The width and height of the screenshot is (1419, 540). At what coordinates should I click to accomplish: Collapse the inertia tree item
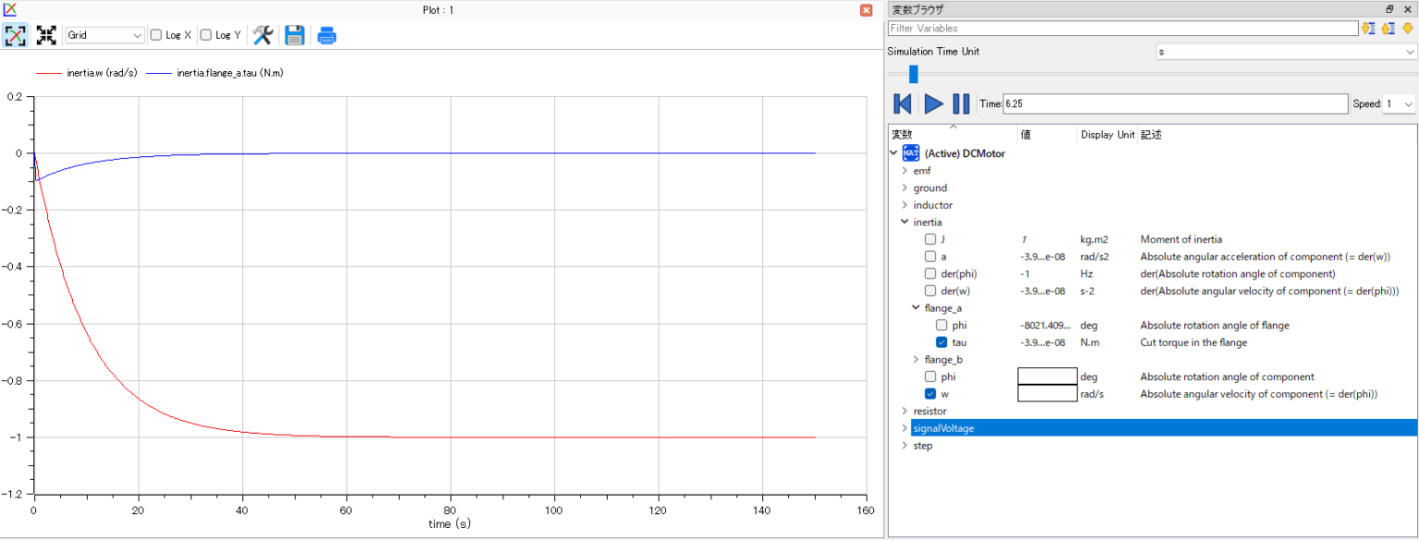pyautogui.click(x=905, y=222)
